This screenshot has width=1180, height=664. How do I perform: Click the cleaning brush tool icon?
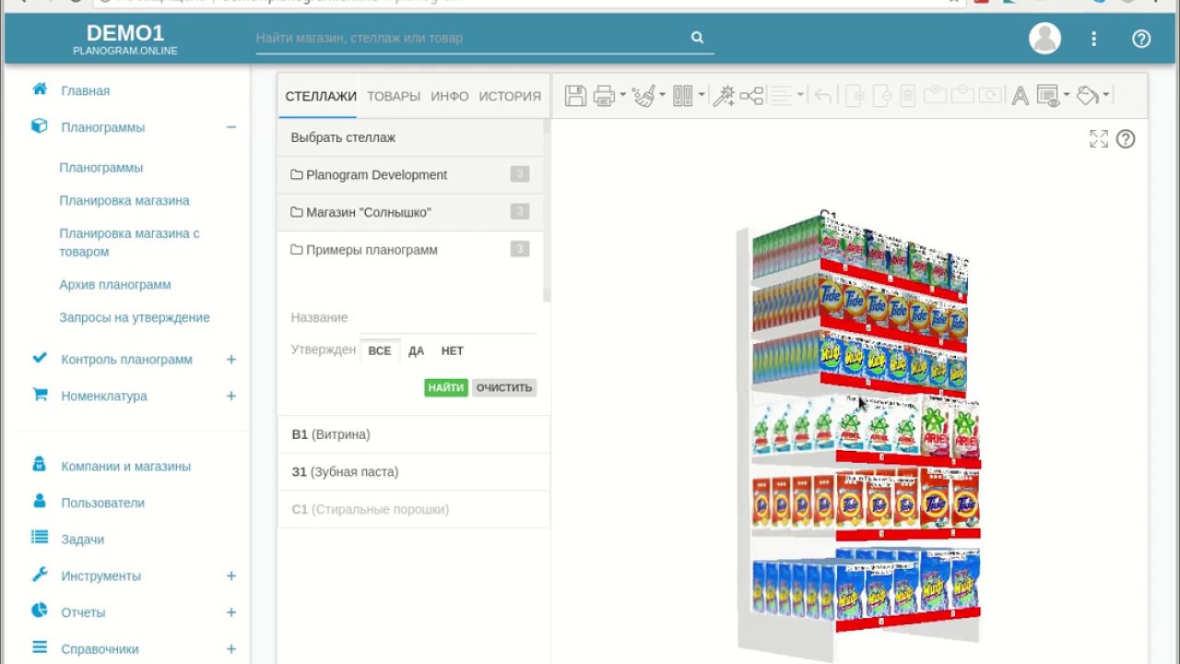pyautogui.click(x=644, y=96)
